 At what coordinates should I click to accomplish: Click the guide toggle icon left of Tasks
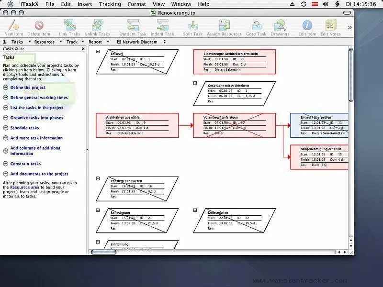point(4,42)
